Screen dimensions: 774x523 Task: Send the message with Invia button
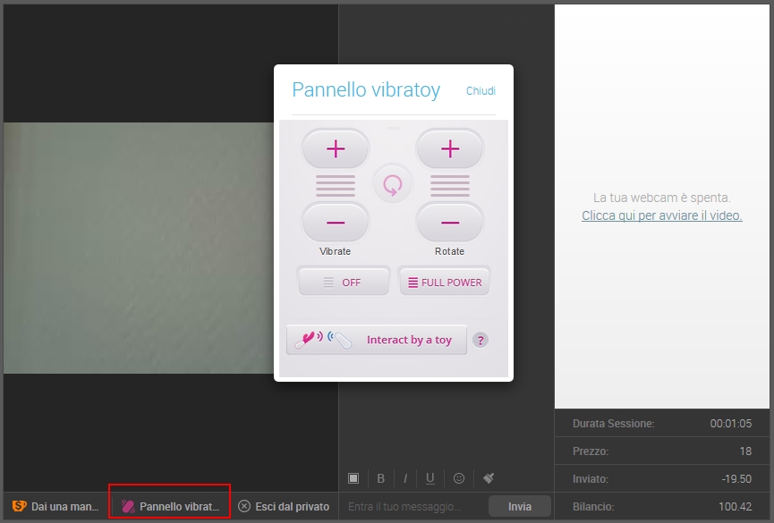click(520, 506)
